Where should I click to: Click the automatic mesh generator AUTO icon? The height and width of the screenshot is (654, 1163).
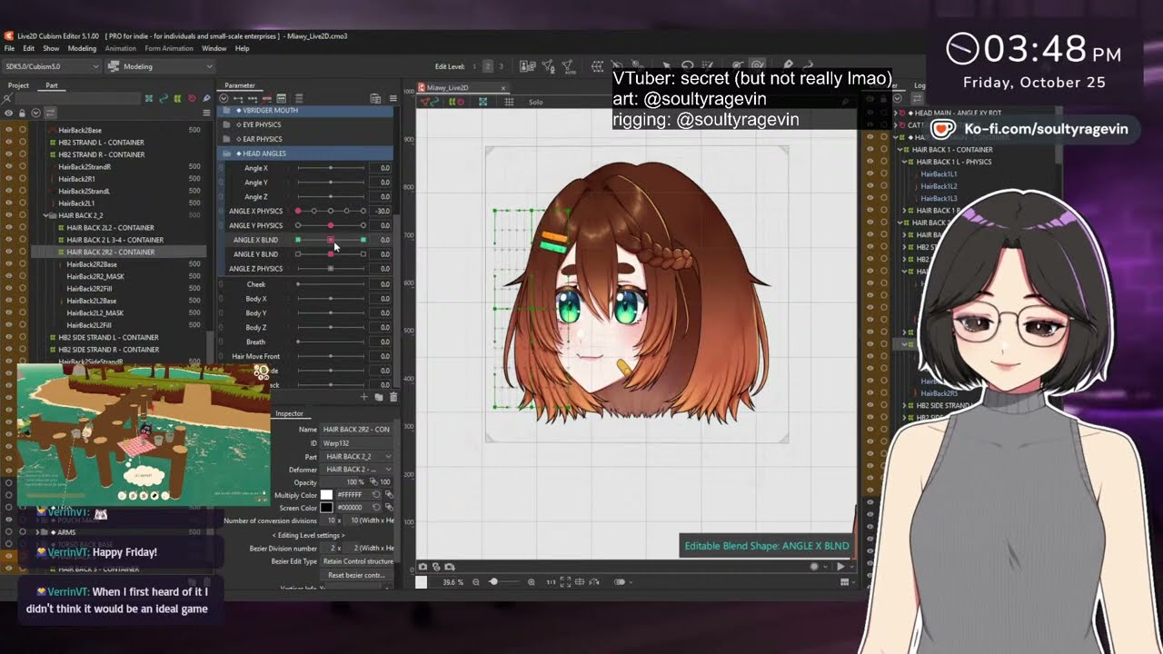click(x=568, y=66)
